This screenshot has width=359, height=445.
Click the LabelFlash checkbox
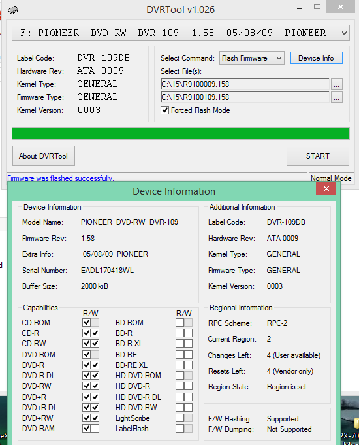[179, 428]
